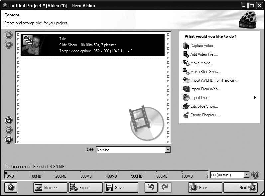Screen dimensions: 265x196
Task: Choose Make Slide Show option
Action: click(x=205, y=72)
